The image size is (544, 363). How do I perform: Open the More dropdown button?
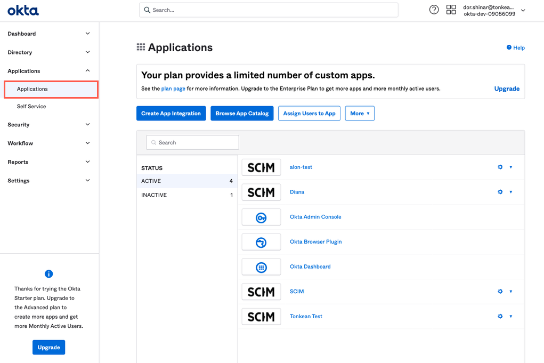pyautogui.click(x=360, y=114)
